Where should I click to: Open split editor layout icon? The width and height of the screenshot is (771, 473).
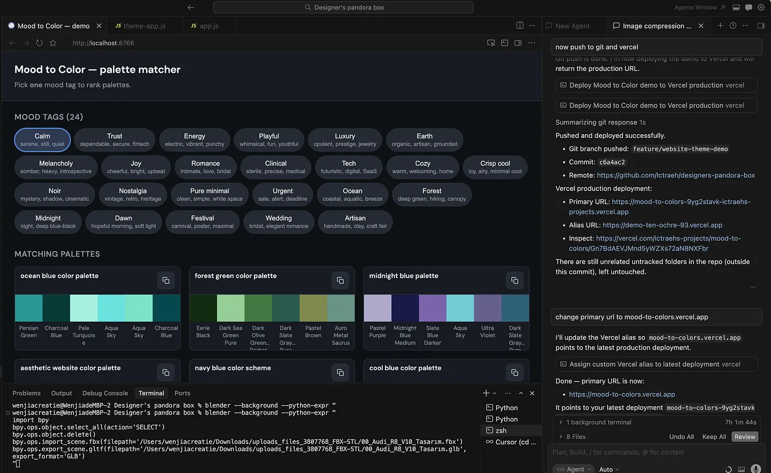[519, 25]
